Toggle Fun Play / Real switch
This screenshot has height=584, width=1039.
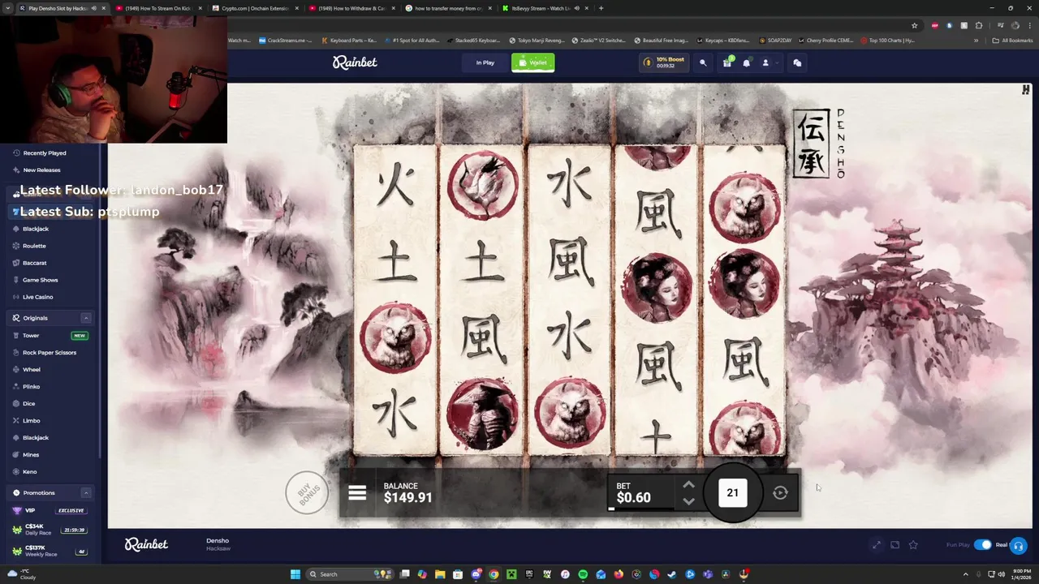click(982, 545)
